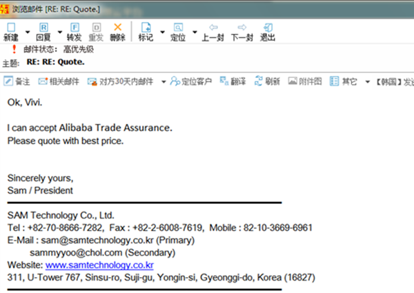
Task: Click 其它 (Other) toolbar item
Action: pos(344,81)
